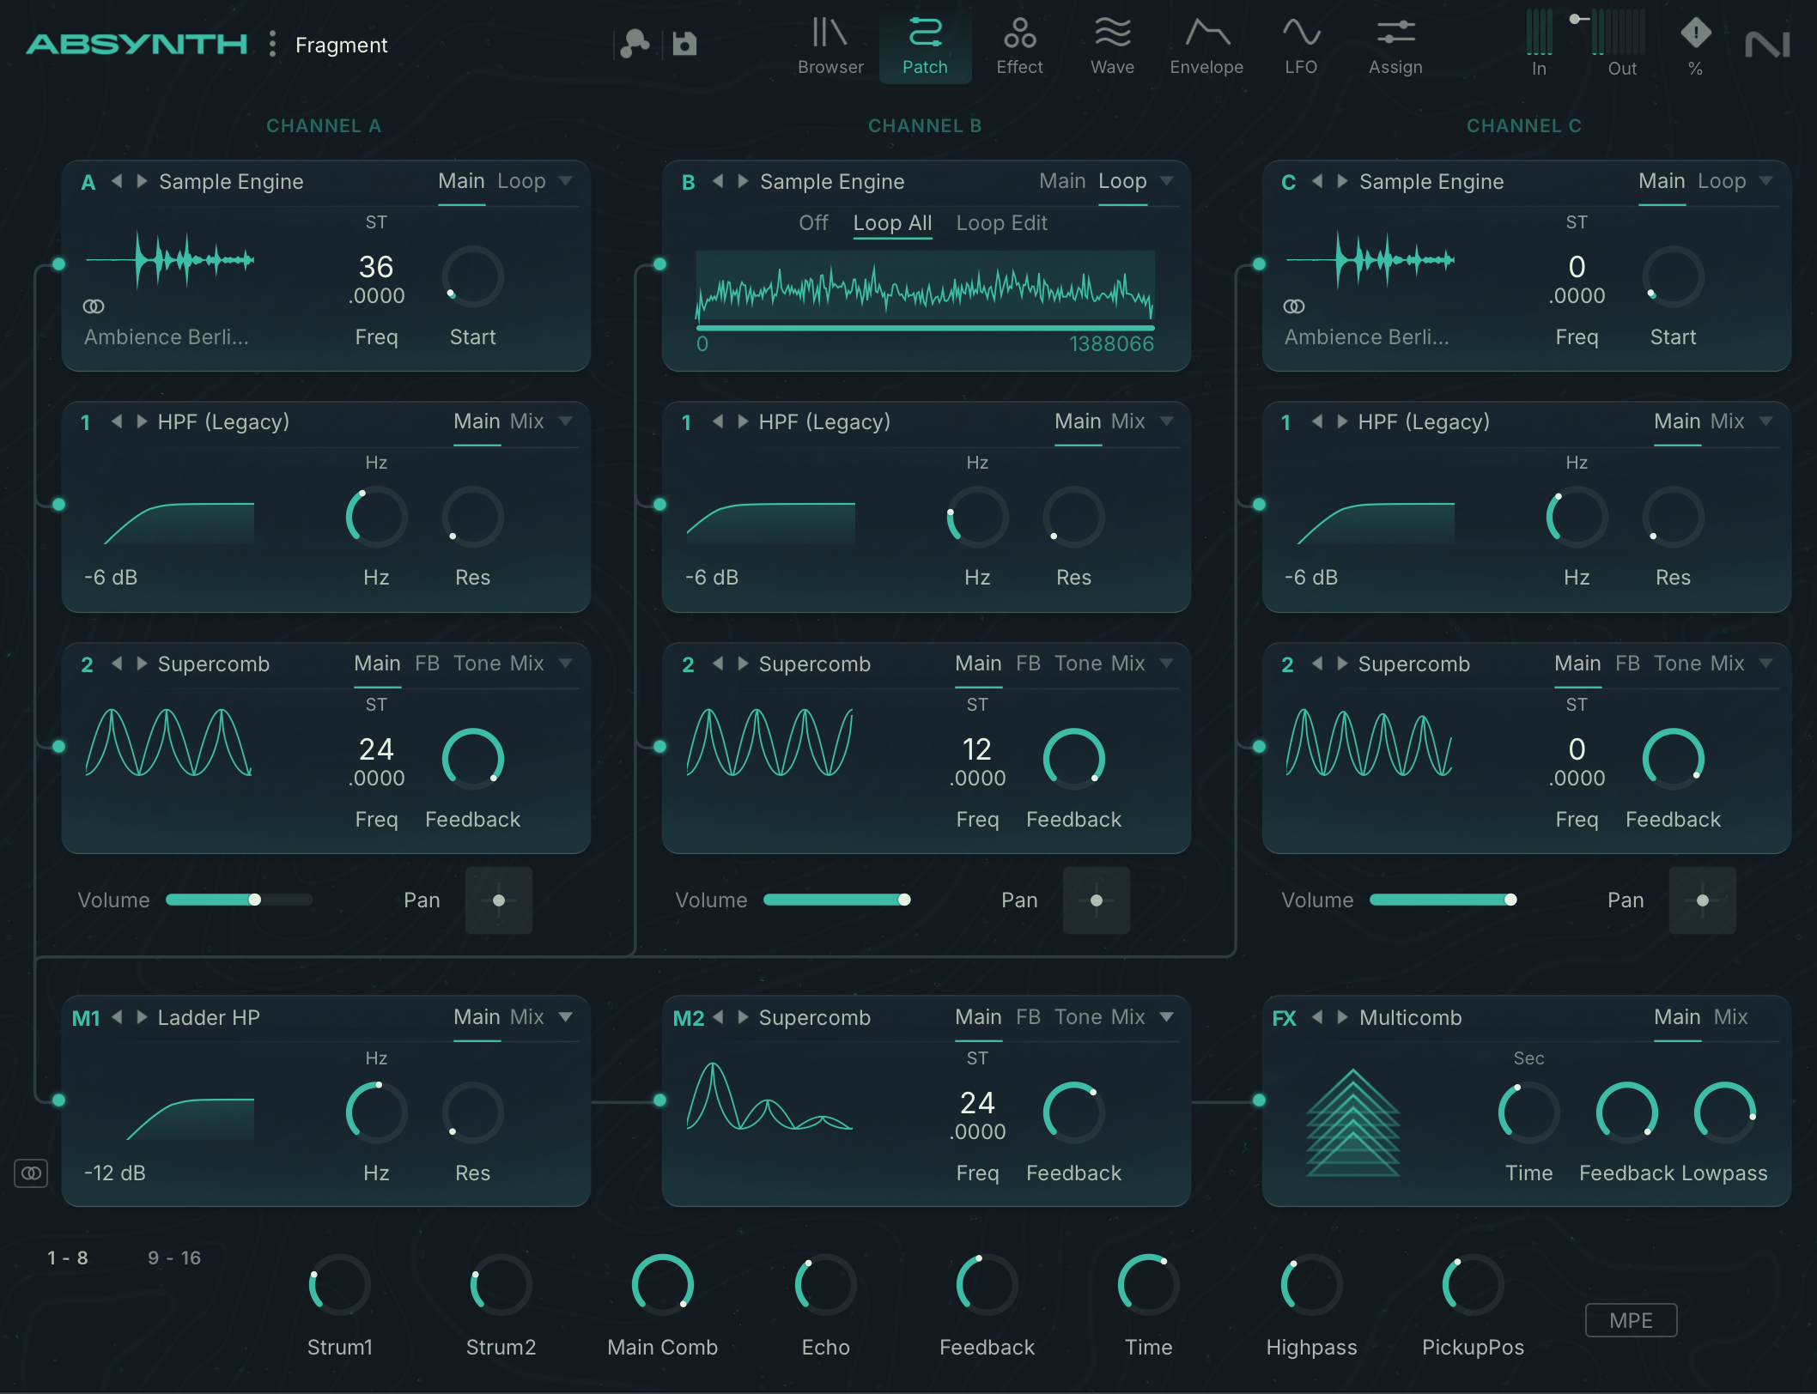Switch Channel A Sample Engine to Loop tab
Viewport: 1817px width, 1394px height.
coord(521,181)
